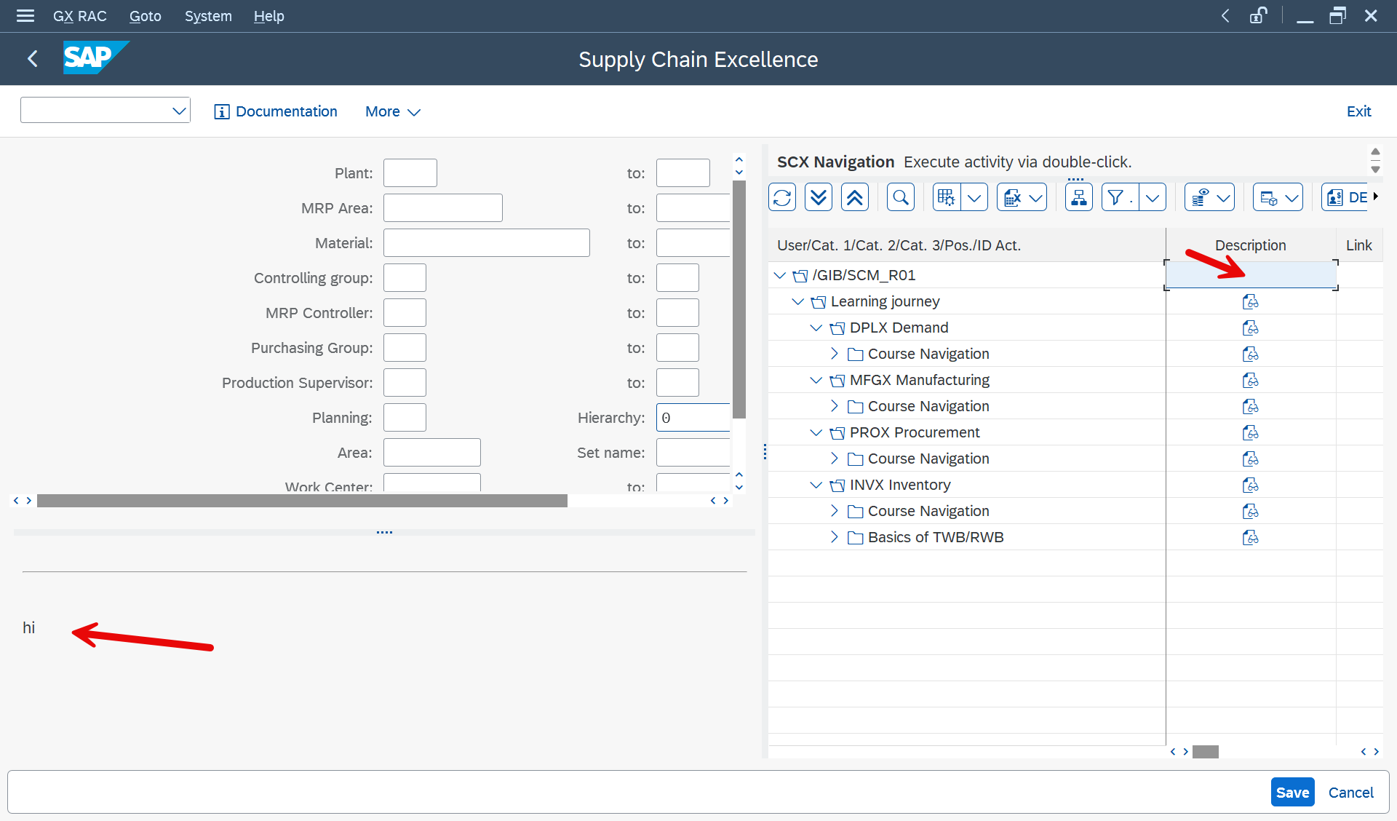Collapse the MFGX Manufacturing tree node

click(816, 380)
